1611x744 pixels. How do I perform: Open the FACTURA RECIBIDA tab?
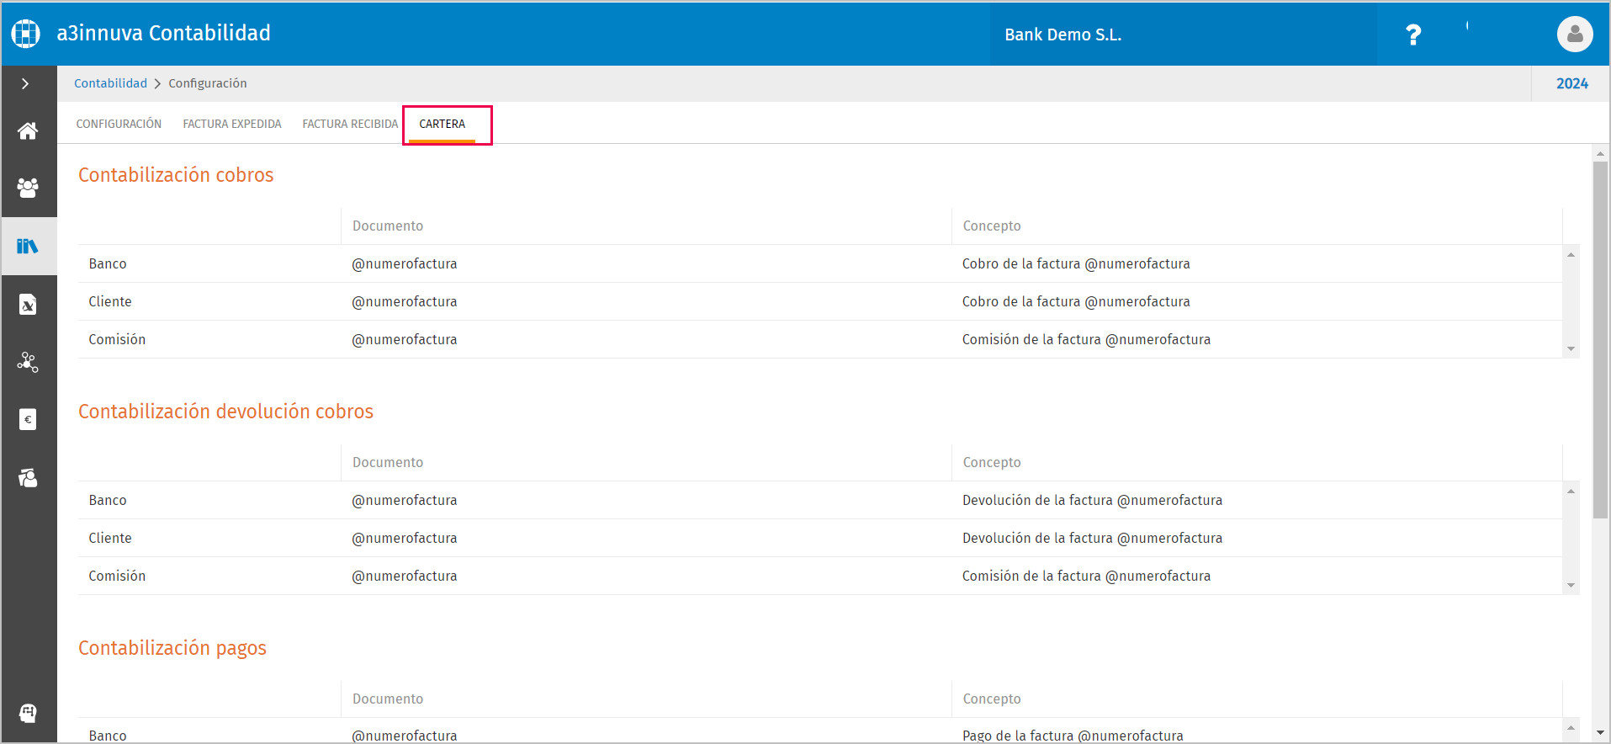tap(350, 124)
